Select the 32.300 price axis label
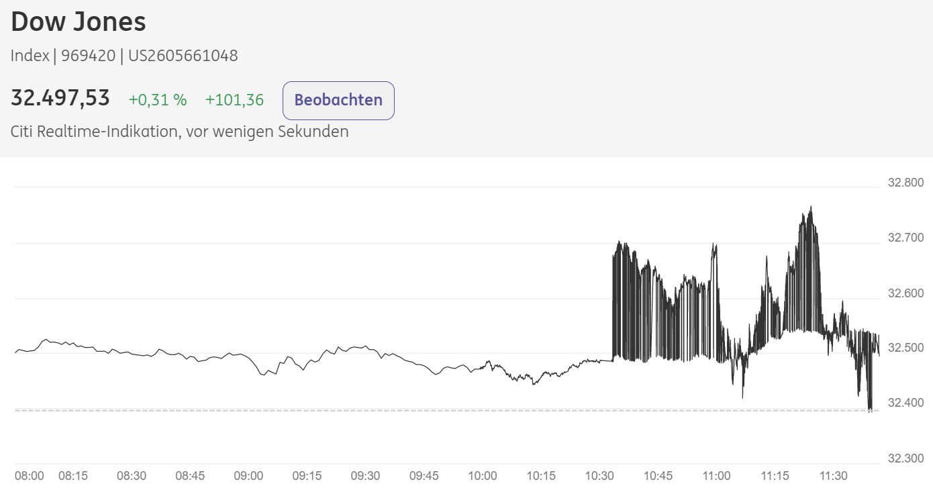 click(x=906, y=458)
